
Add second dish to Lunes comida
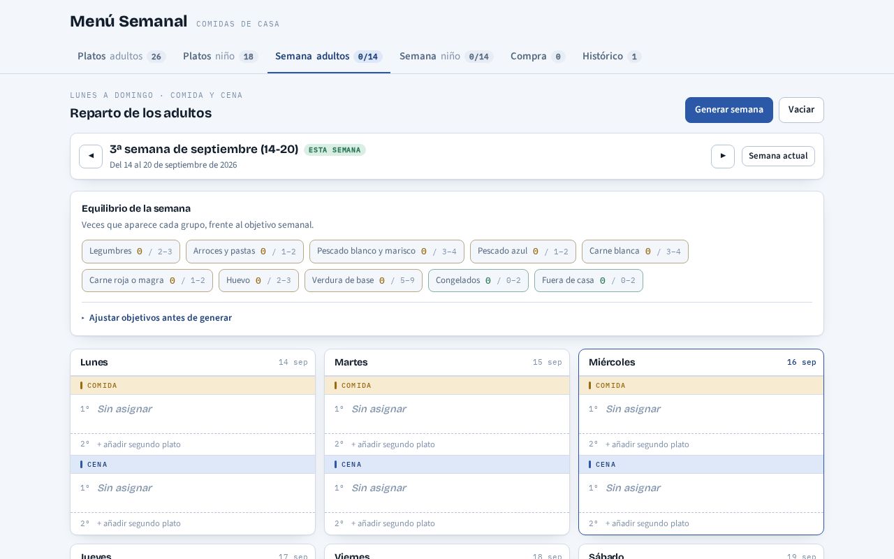[193, 444]
